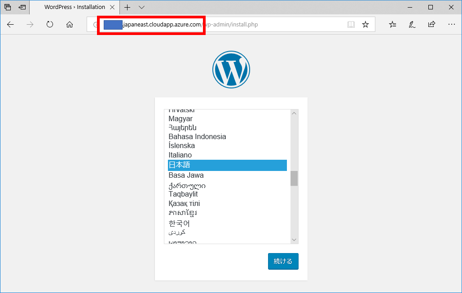Click the 続ける continue button

(283, 261)
